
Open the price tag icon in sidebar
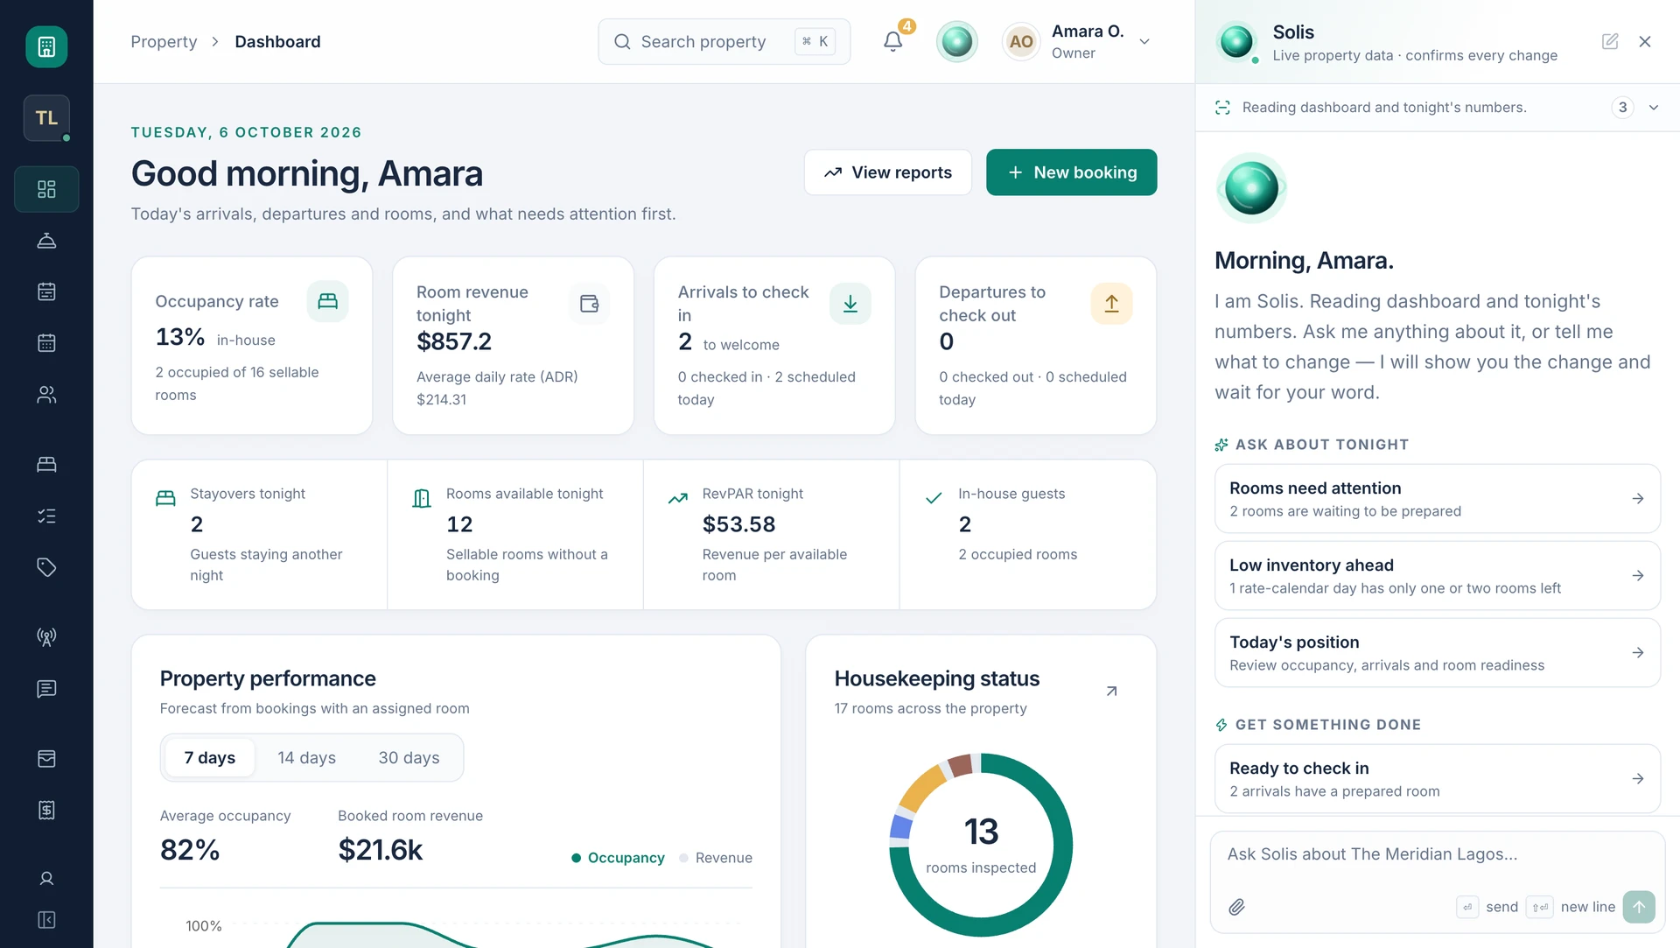[46, 567]
